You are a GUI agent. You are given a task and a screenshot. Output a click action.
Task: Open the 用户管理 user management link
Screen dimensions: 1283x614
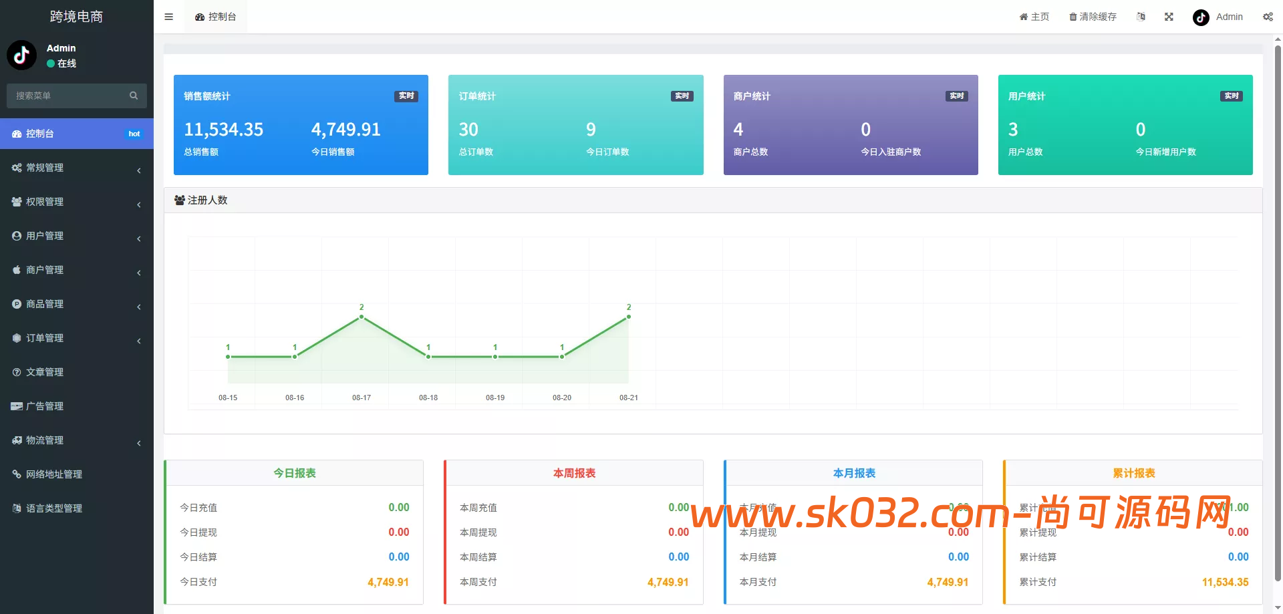point(77,235)
